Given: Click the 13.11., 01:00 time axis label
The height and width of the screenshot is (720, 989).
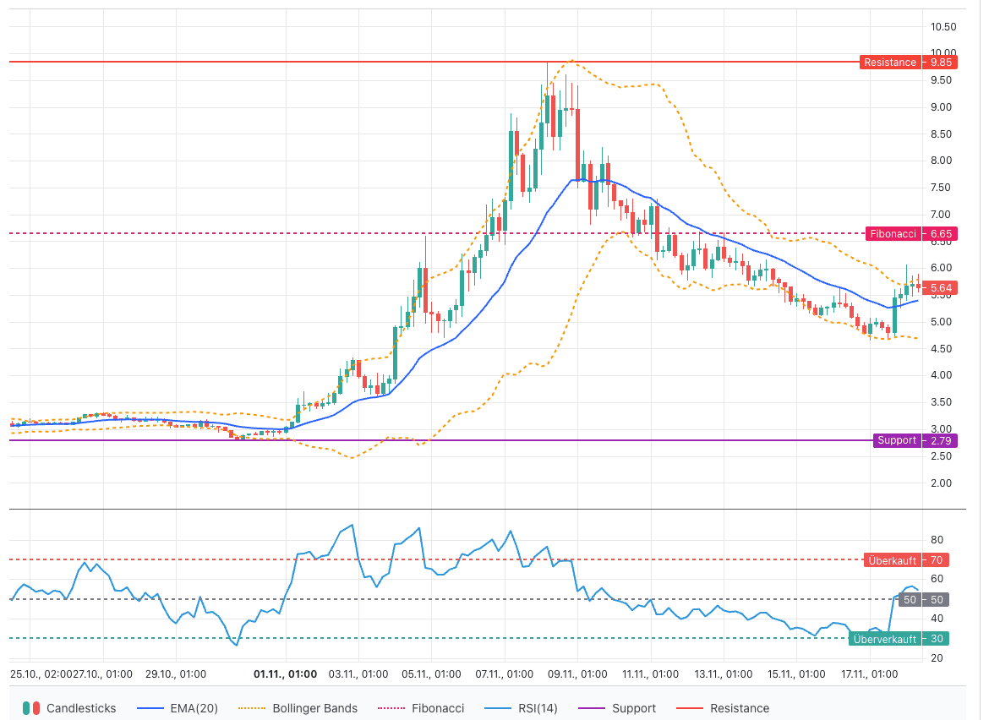Looking at the screenshot, I should click(x=723, y=674).
